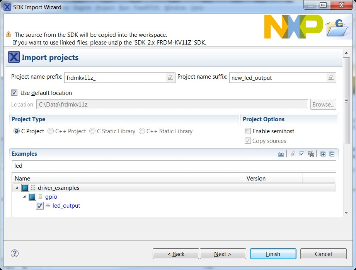Select the C Project radio button
The height and width of the screenshot is (270, 356).
point(17,131)
